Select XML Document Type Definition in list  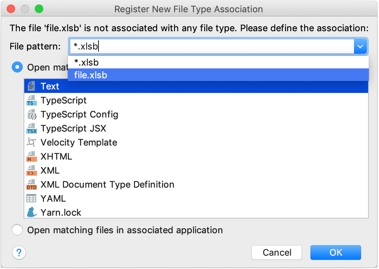[x=107, y=184]
